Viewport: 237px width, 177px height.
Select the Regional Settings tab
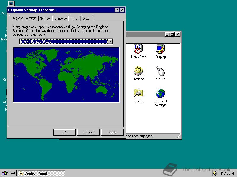(24, 18)
